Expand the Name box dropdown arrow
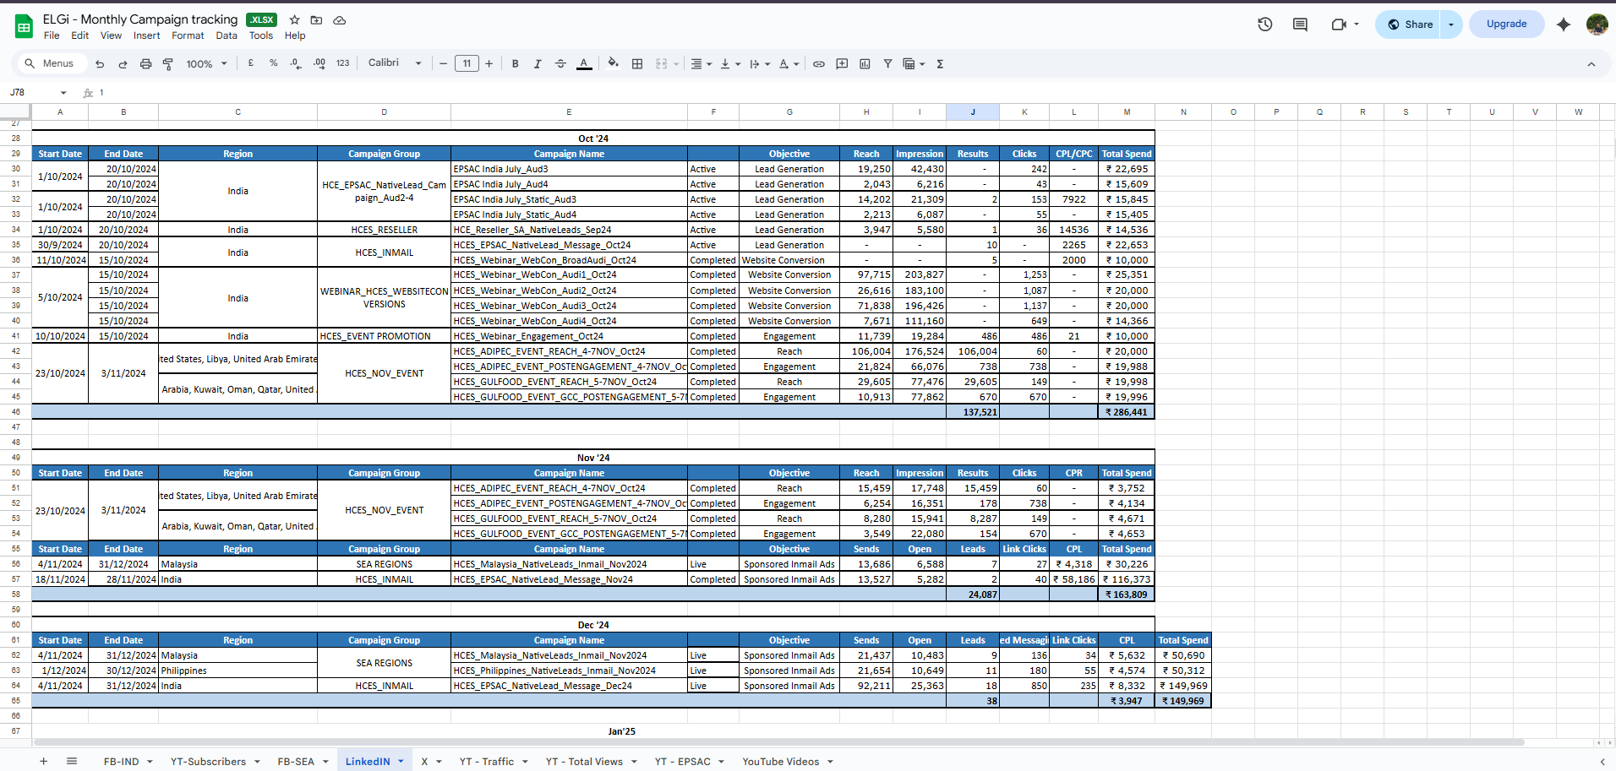 point(63,93)
